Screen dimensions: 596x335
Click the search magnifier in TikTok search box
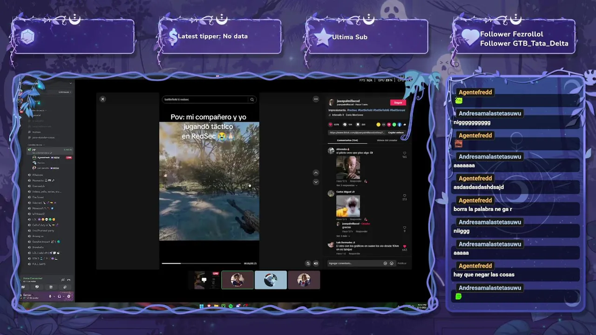(252, 99)
